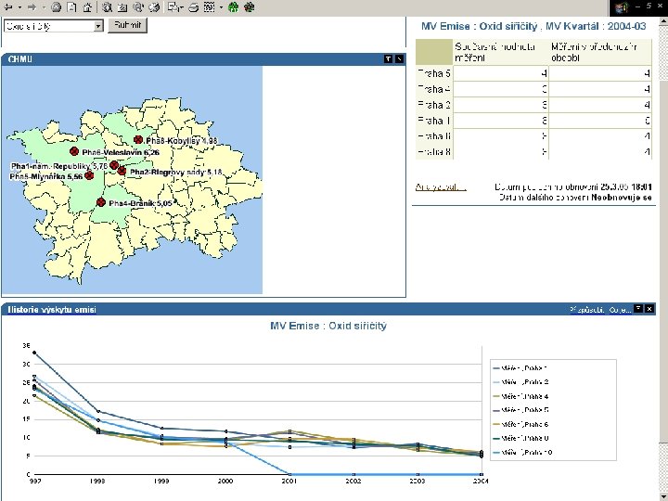This screenshot has height=501, width=668.
Task: Click the Pha8-Kobylisy station marker on map
Action: (139, 140)
